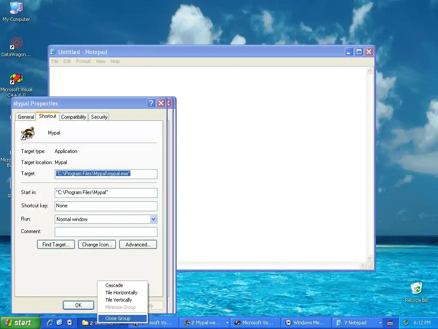Click in the Shortcut key field
Viewport: 438px width, 329px height.
coord(106,206)
